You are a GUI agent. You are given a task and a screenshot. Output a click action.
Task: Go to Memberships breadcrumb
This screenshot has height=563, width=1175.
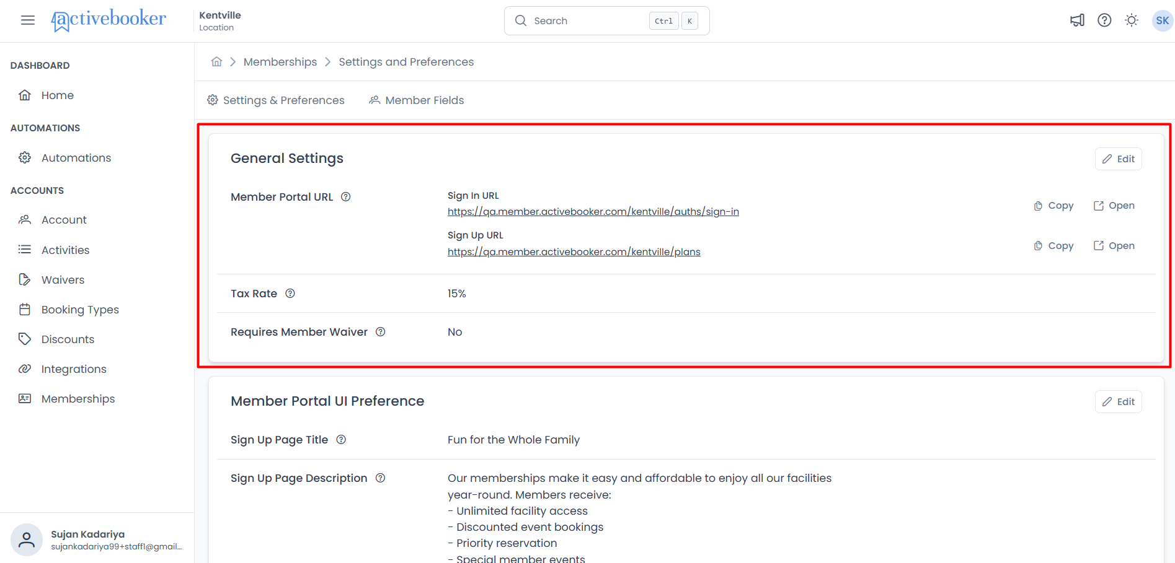coord(280,62)
